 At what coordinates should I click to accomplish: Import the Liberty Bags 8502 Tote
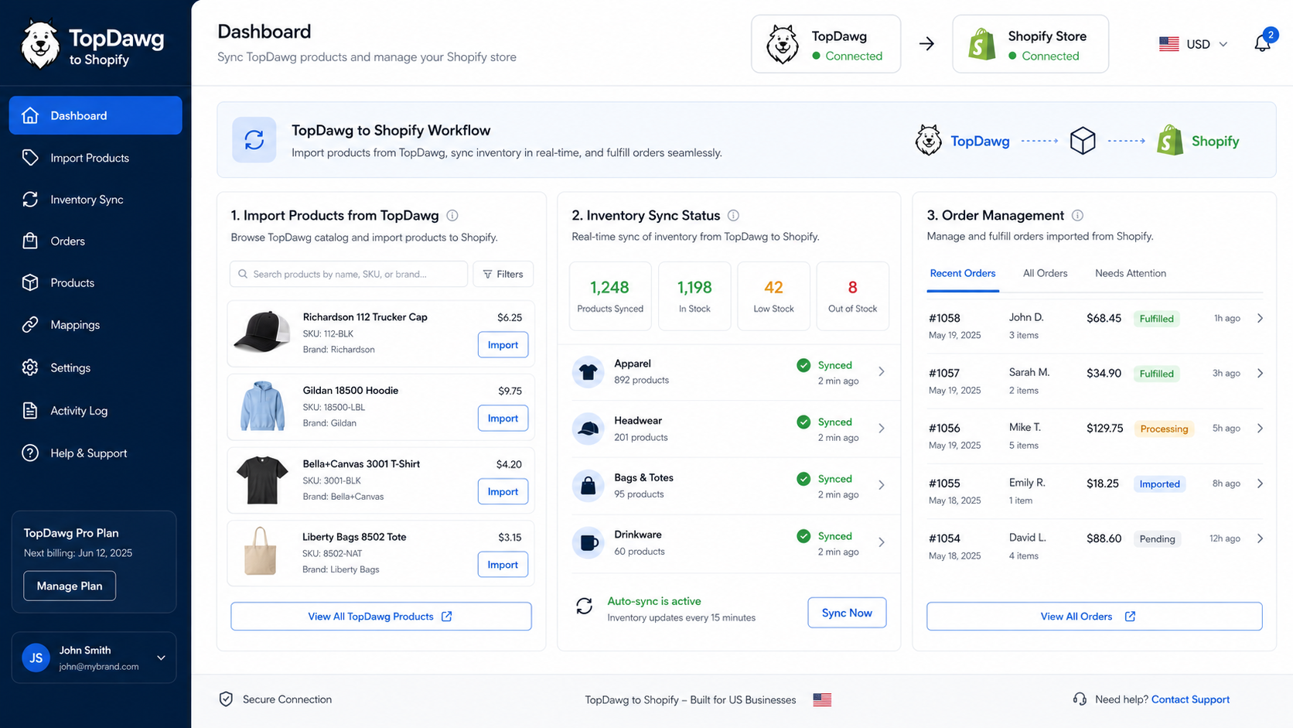coord(503,565)
